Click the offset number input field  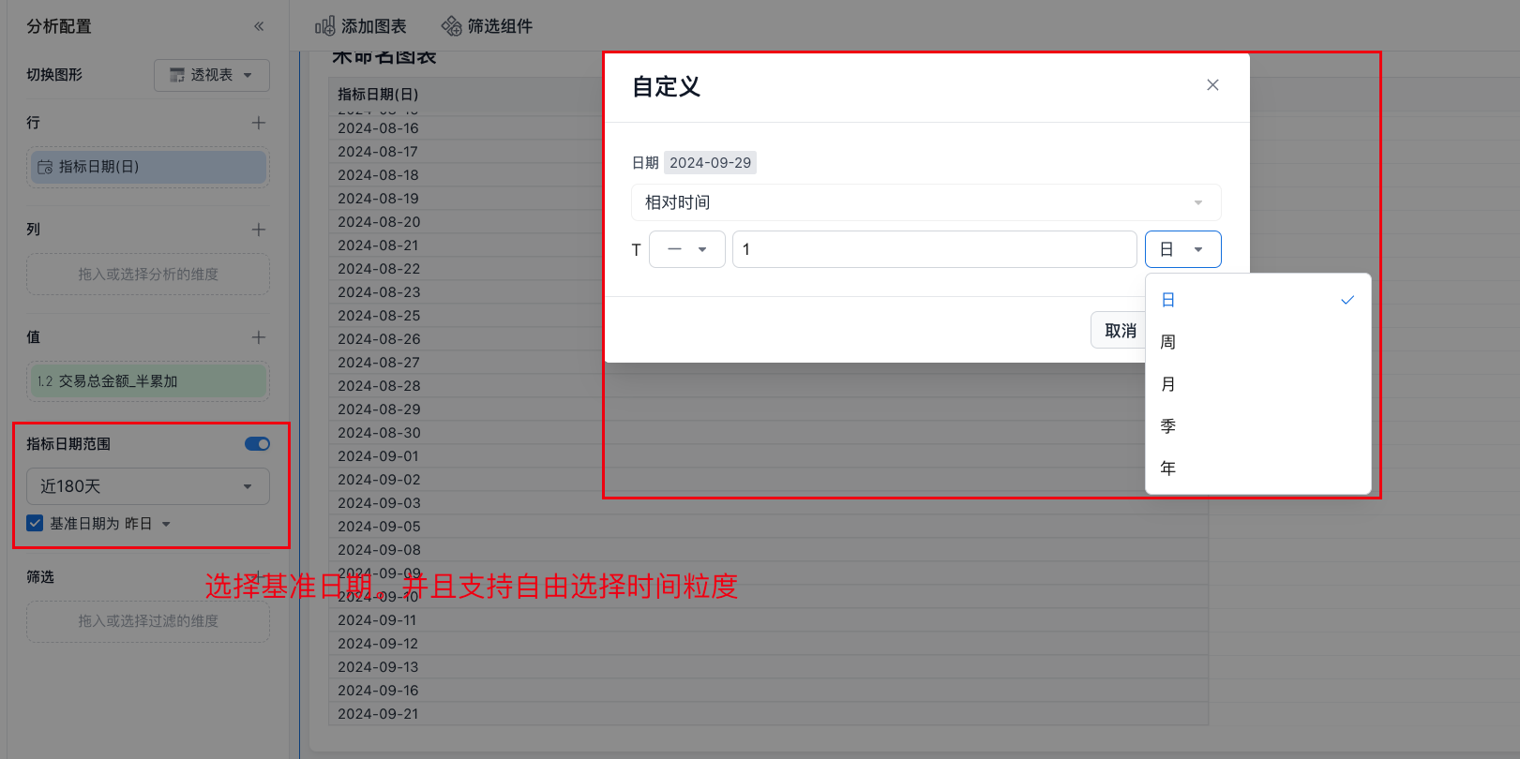tap(934, 249)
